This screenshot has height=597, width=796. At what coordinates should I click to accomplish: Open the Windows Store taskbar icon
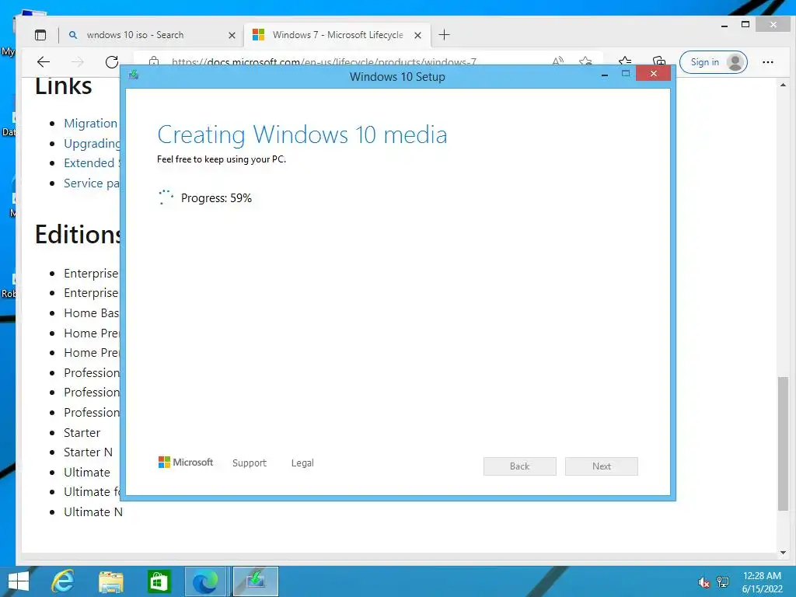click(x=159, y=581)
